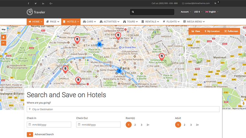
Task: Select 1 adult
Action: 178,125
